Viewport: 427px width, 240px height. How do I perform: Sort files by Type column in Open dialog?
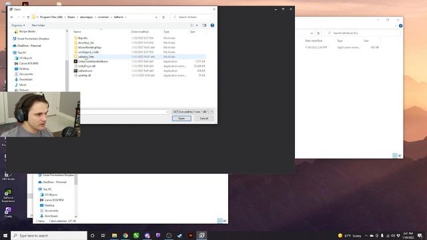coord(166,32)
